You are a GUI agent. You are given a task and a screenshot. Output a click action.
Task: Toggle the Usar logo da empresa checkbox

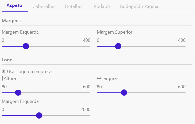(x=4, y=71)
